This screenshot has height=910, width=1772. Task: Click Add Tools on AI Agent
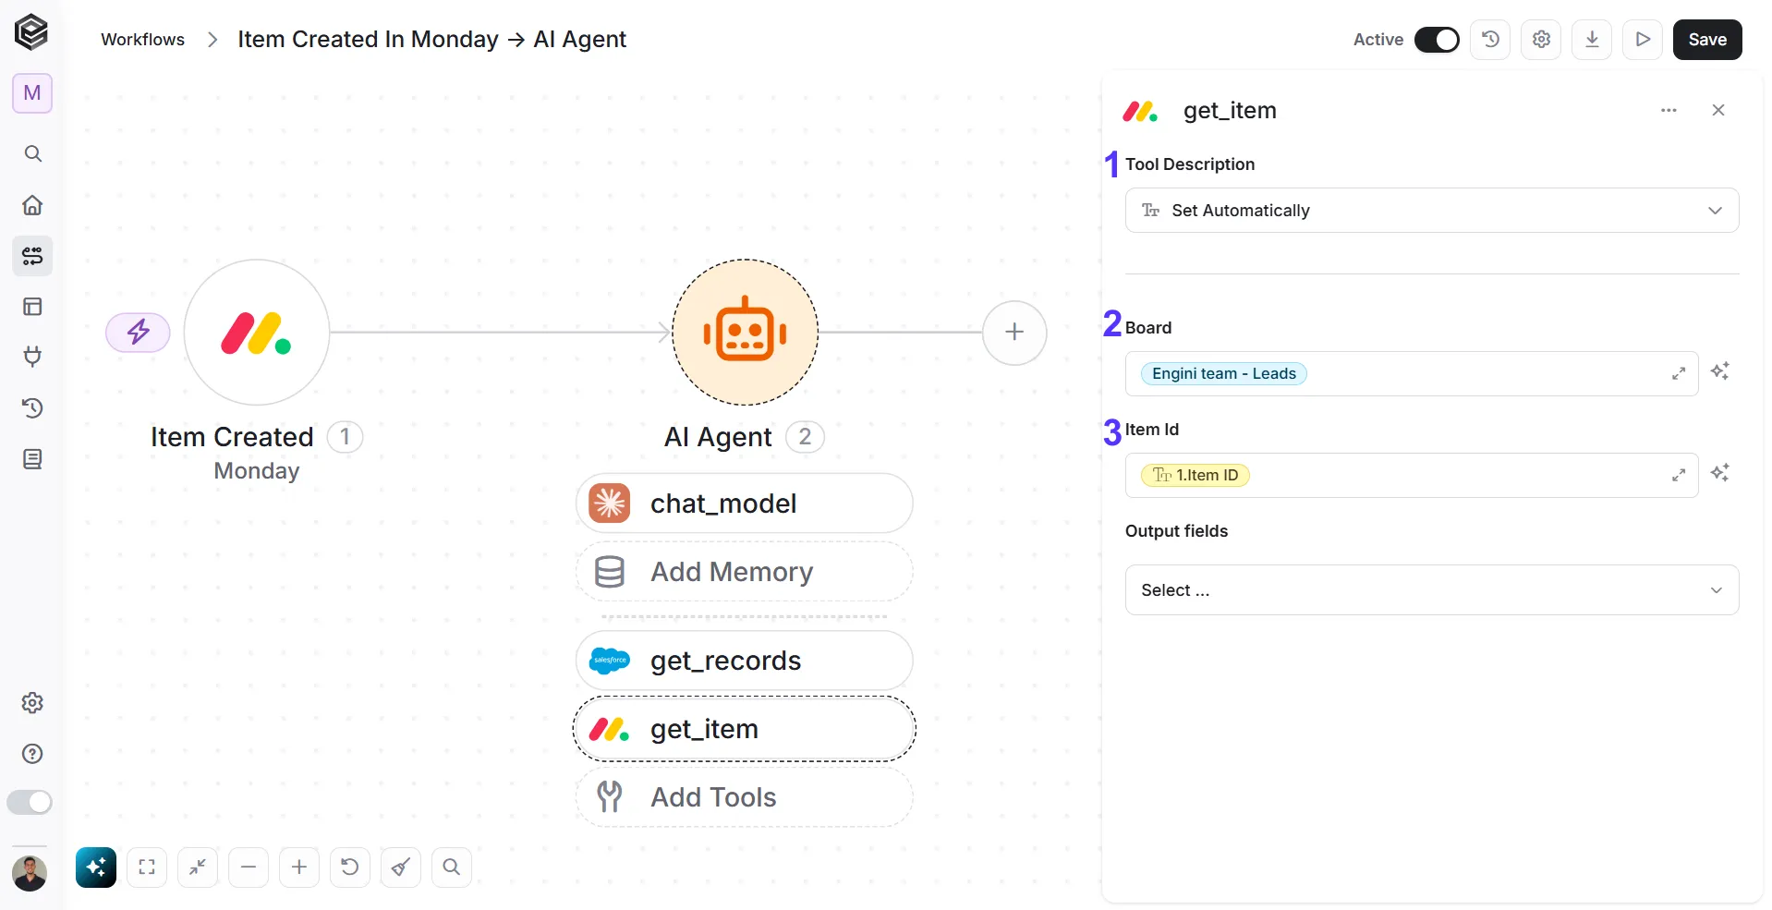[745, 797]
